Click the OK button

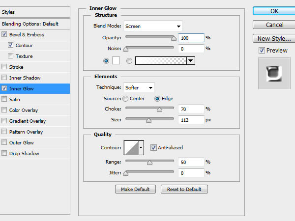[274, 11]
